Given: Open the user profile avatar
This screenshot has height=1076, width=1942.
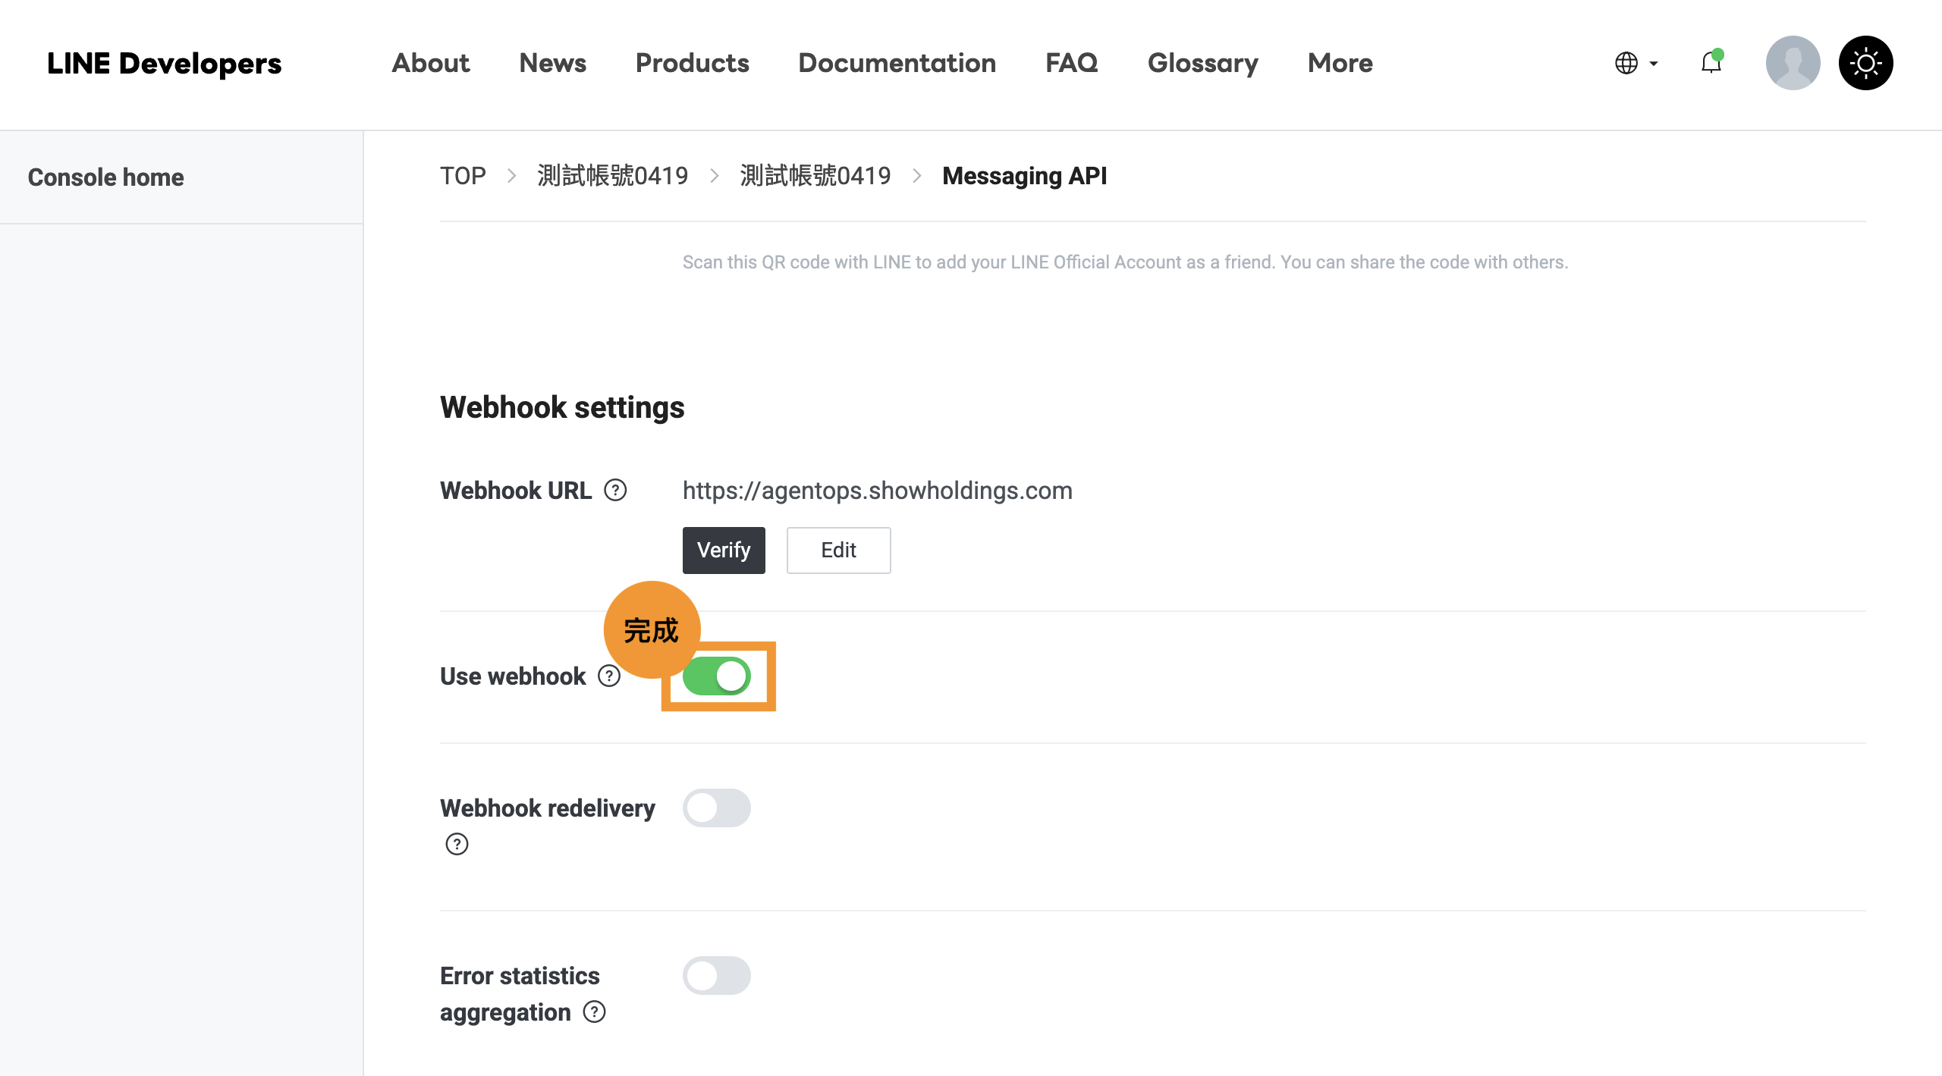Looking at the screenshot, I should 1793,63.
